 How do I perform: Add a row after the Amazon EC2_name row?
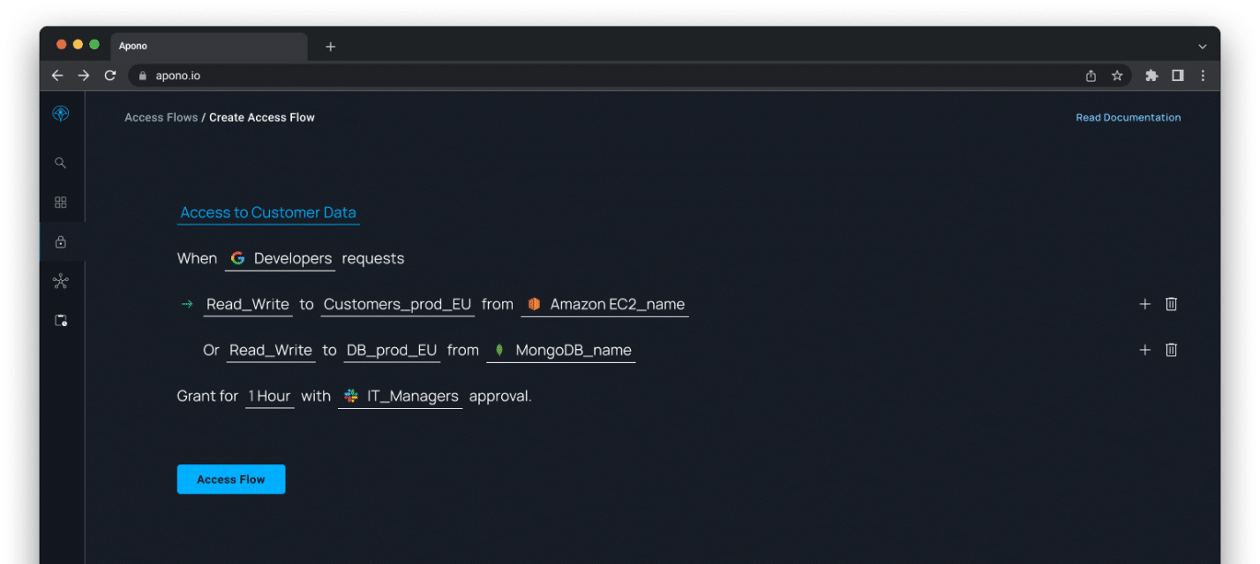(x=1145, y=304)
